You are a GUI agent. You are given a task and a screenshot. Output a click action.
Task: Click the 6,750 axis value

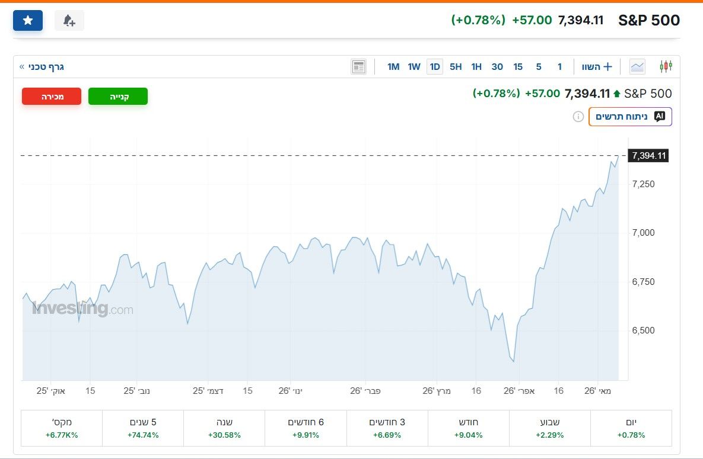tap(643, 282)
